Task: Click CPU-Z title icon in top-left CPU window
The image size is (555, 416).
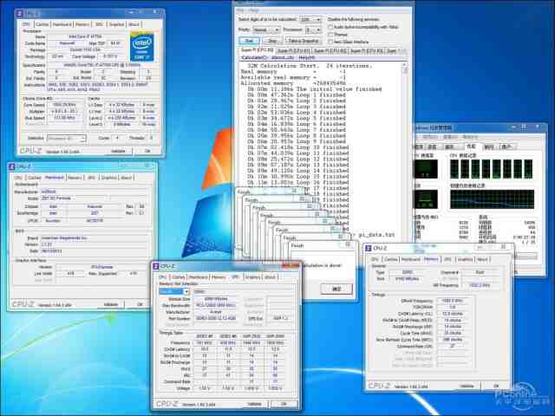Action: coord(20,14)
